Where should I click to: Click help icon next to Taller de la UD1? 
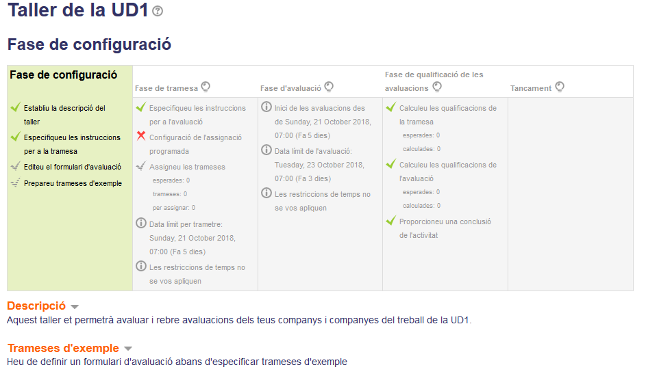click(x=158, y=11)
